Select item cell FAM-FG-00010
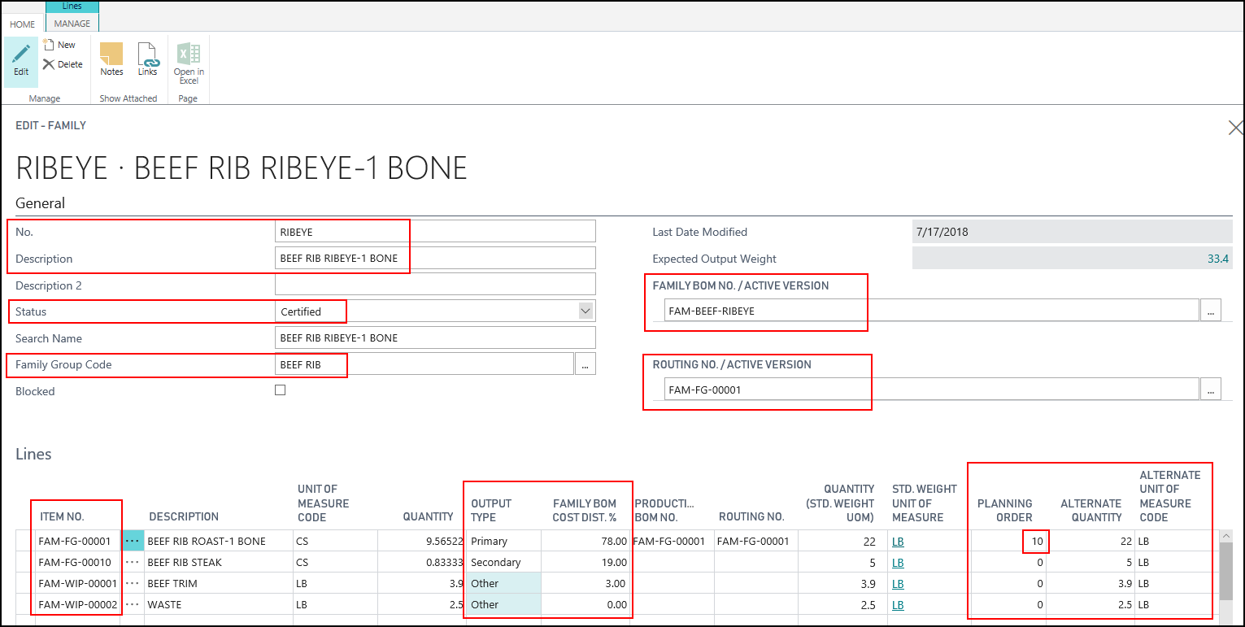The image size is (1245, 627). click(77, 562)
